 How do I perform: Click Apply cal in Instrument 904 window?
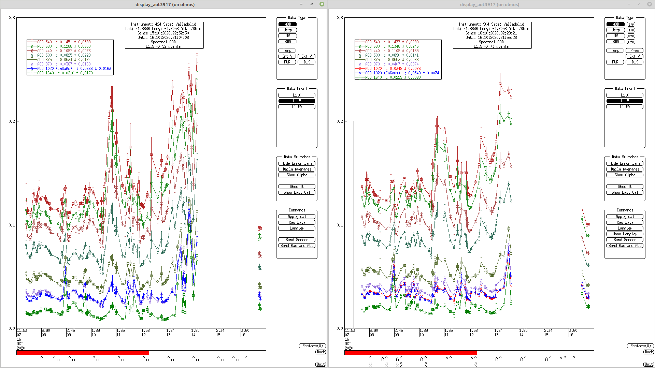(625, 217)
